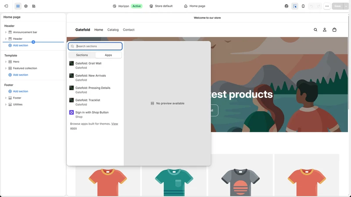This screenshot has width=351, height=197.
Task: Open the Sections panel icon in top bar
Action: 18,6
